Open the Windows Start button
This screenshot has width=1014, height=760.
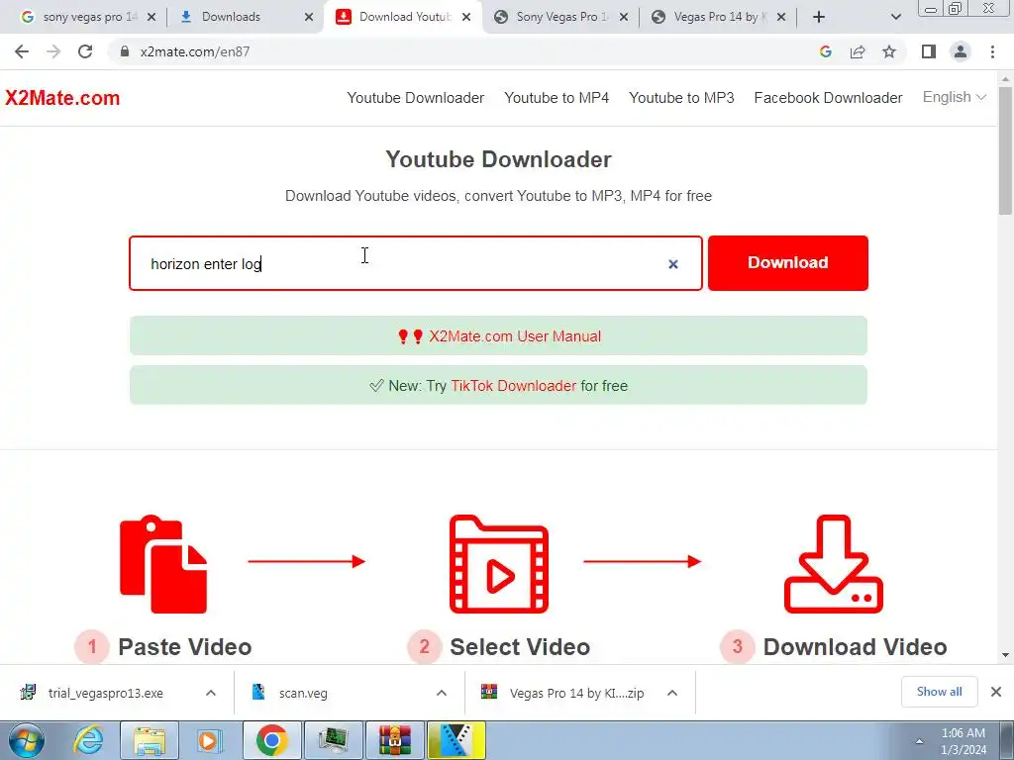(26, 740)
